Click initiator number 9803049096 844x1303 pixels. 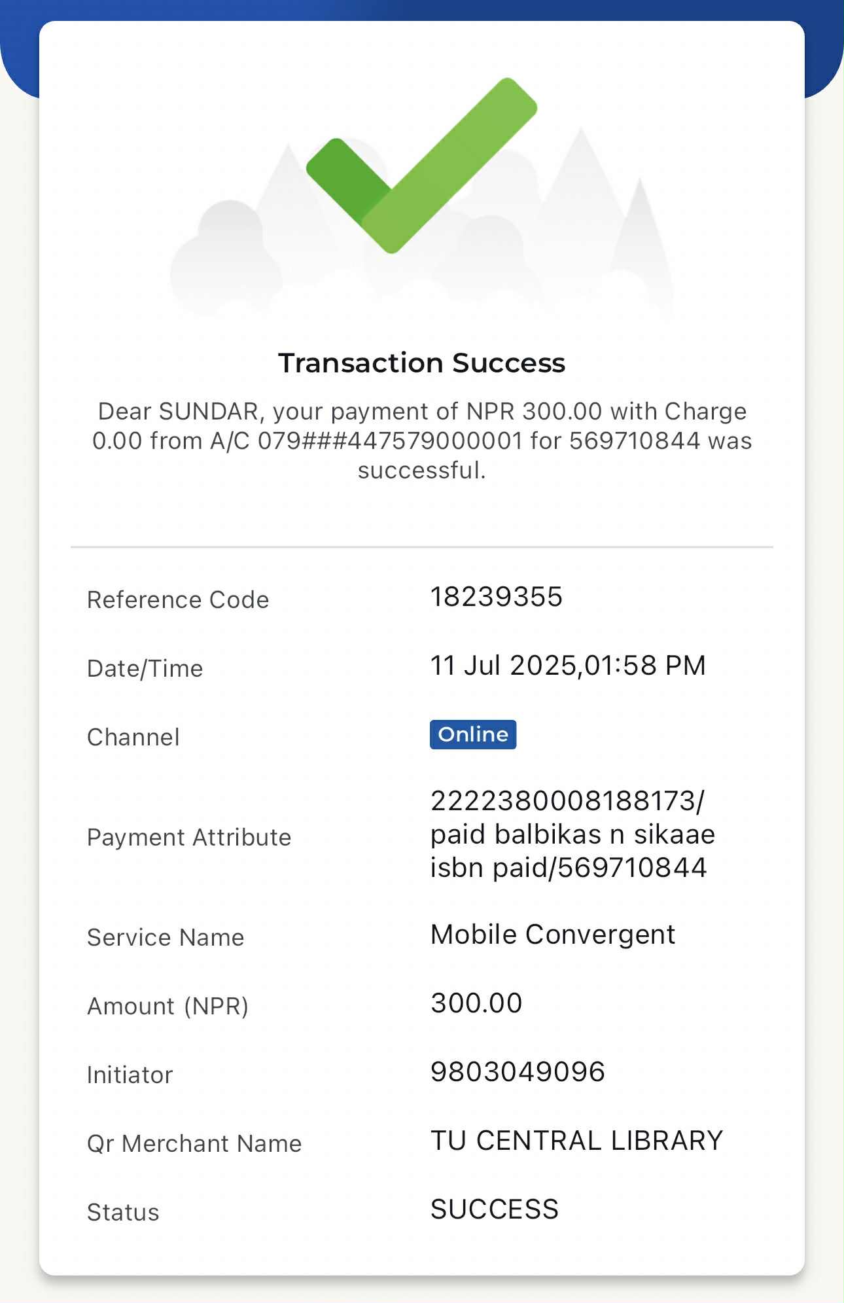(518, 1072)
